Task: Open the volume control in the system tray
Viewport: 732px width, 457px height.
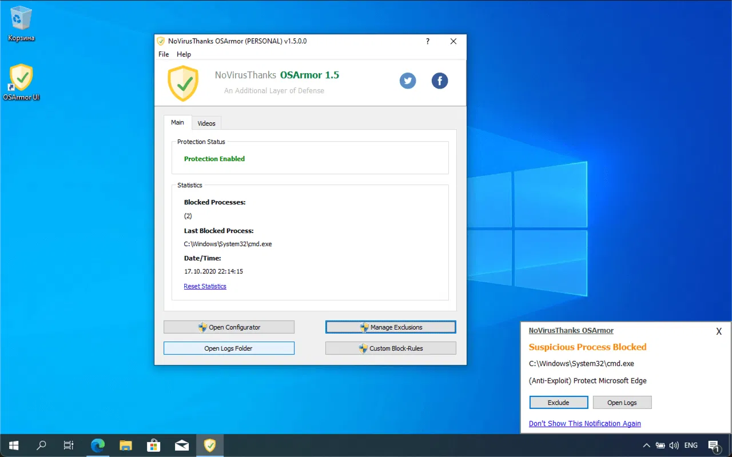Action: (674, 446)
